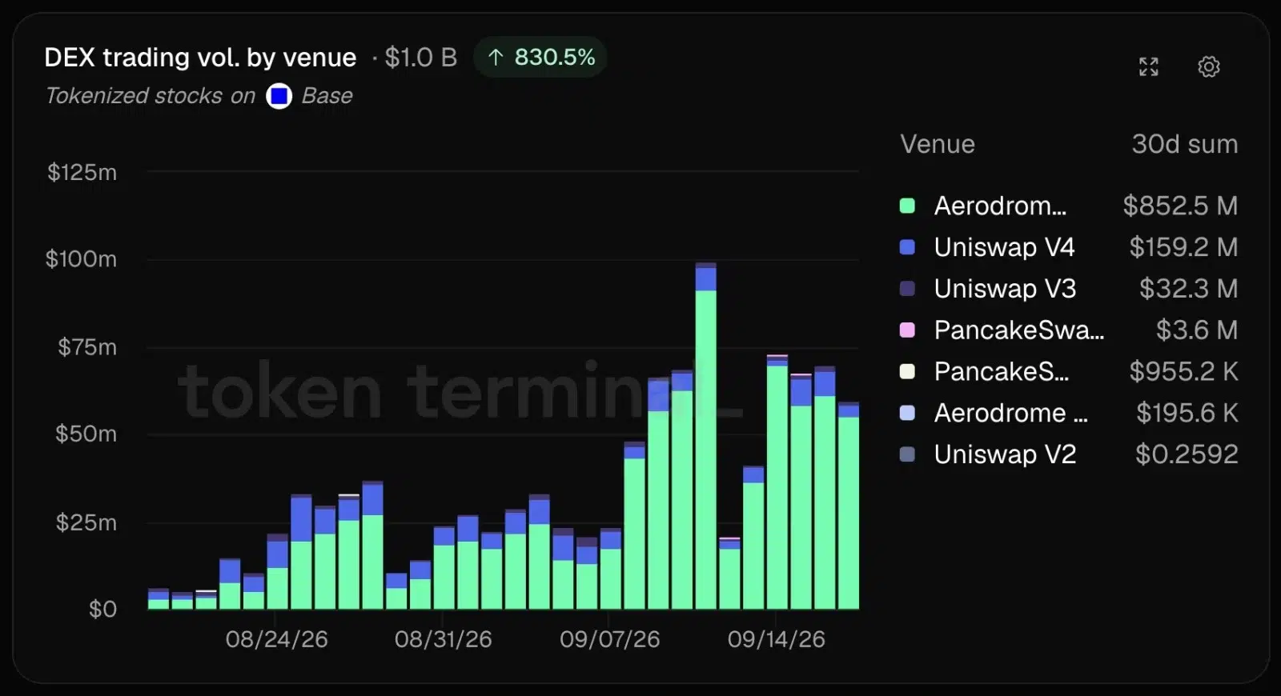Click the PancakeS… venue label
The height and width of the screenshot is (696, 1281).
click(x=1002, y=371)
